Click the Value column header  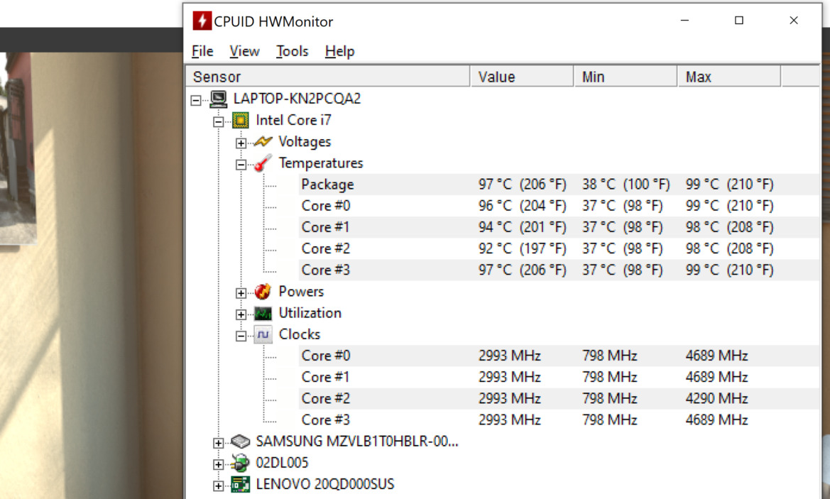(522, 77)
